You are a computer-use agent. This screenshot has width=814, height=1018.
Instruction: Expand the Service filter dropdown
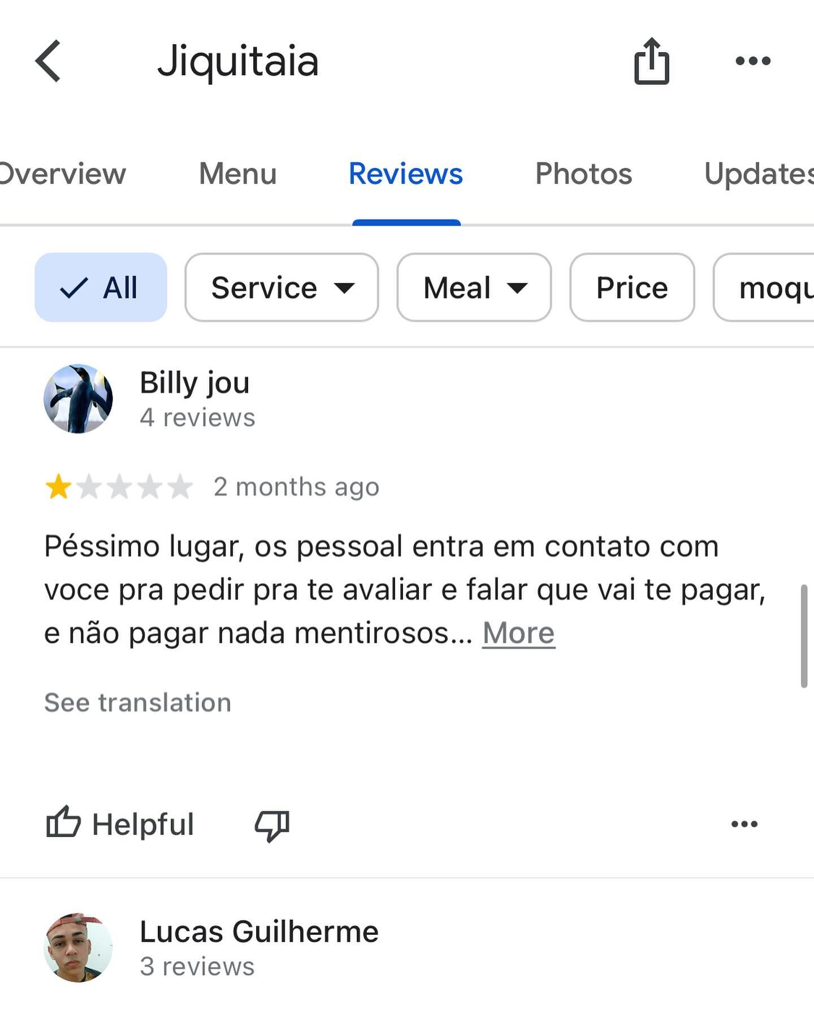coord(282,287)
